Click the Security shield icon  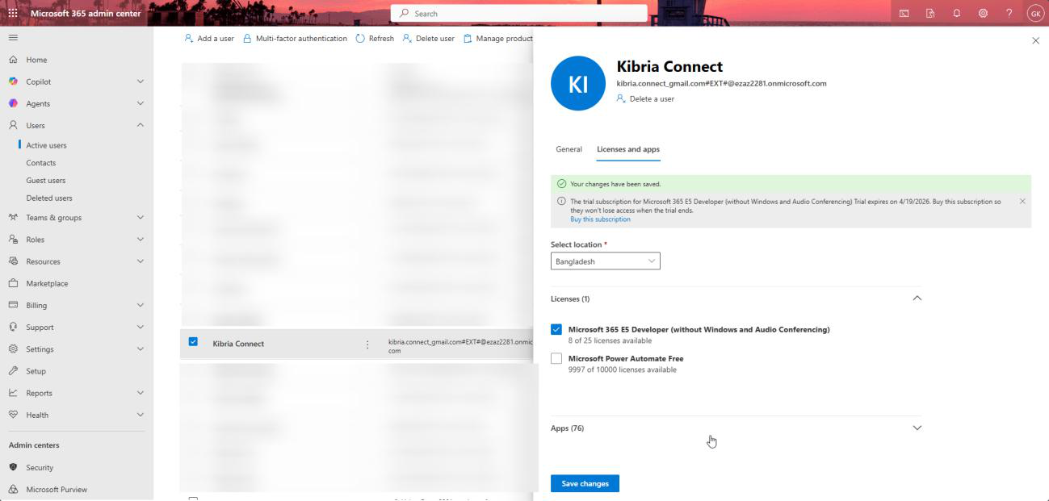click(x=13, y=467)
